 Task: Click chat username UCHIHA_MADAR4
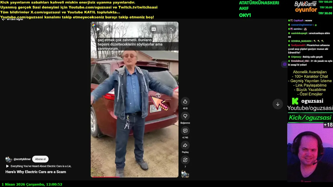pyautogui.click(x=301, y=41)
